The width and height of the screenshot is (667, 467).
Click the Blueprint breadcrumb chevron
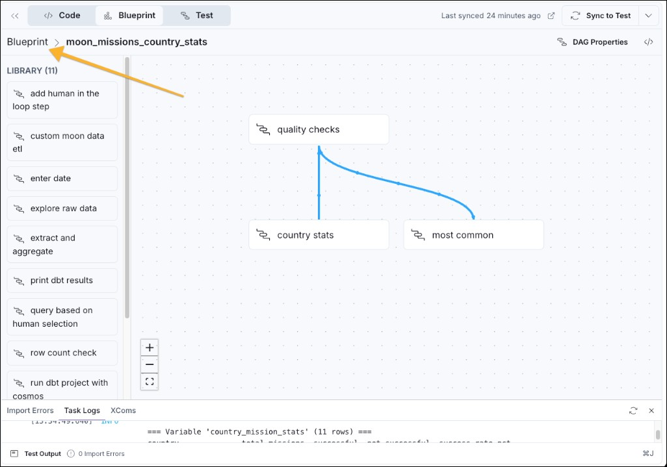tap(56, 42)
